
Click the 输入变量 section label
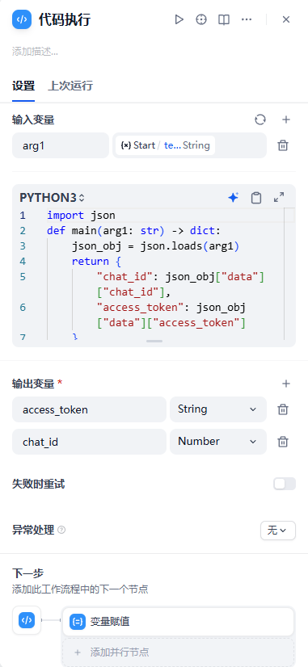(33, 120)
